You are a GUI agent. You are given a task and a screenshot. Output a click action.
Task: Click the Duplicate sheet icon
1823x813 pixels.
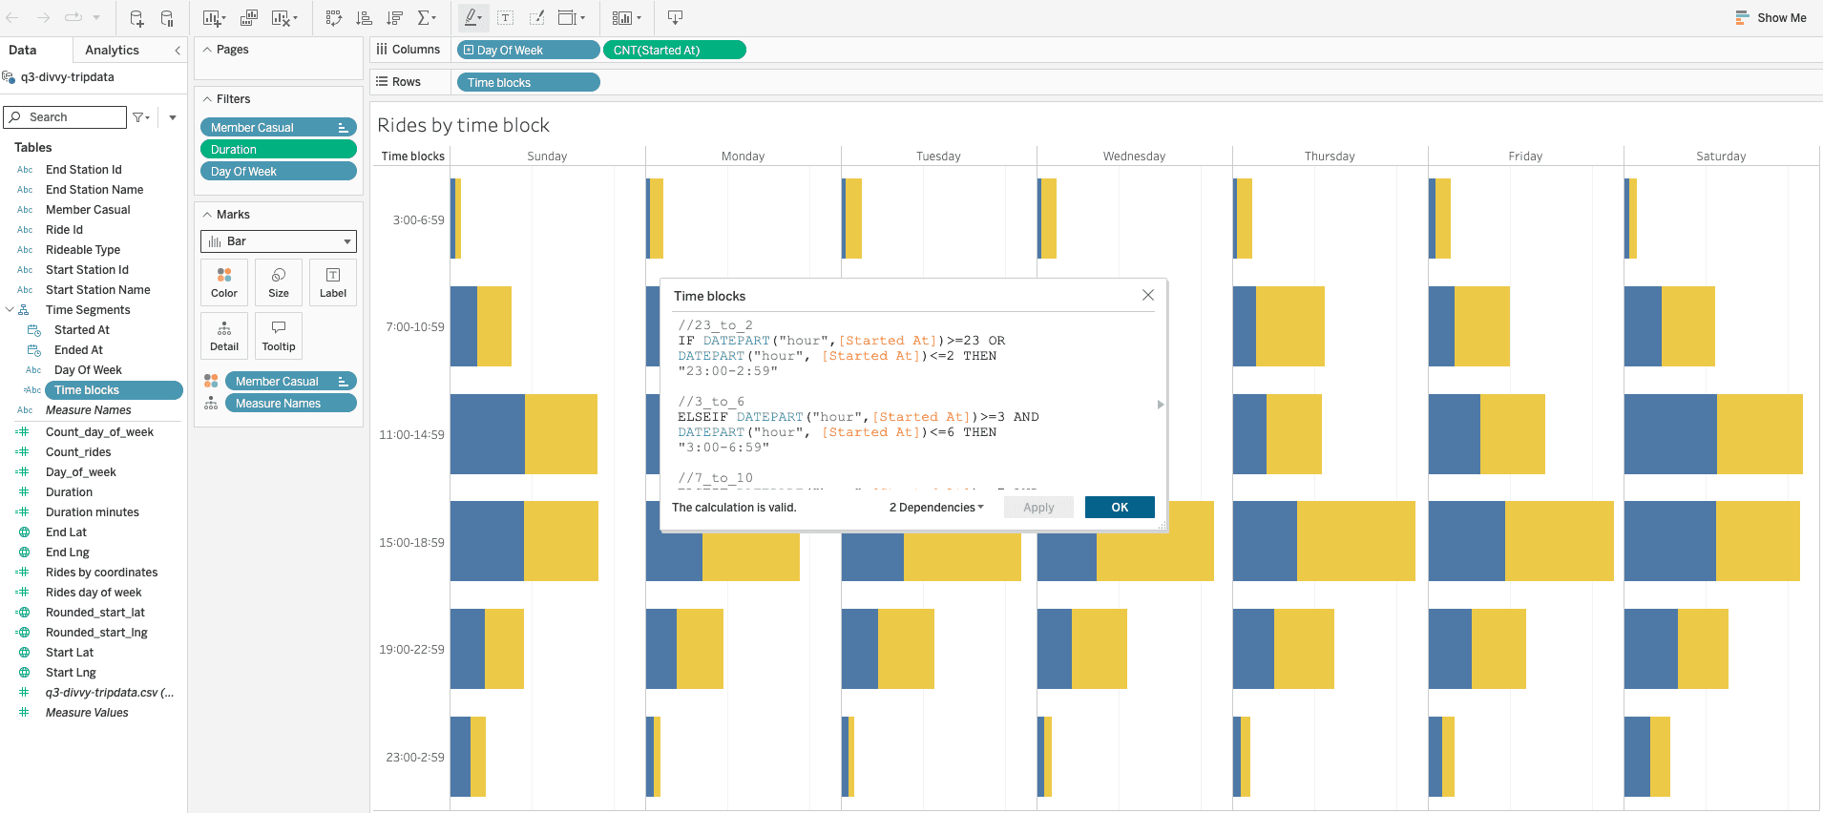pyautogui.click(x=249, y=18)
